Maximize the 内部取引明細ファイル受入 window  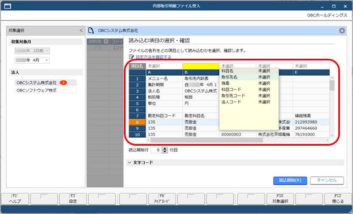tap(334, 6)
